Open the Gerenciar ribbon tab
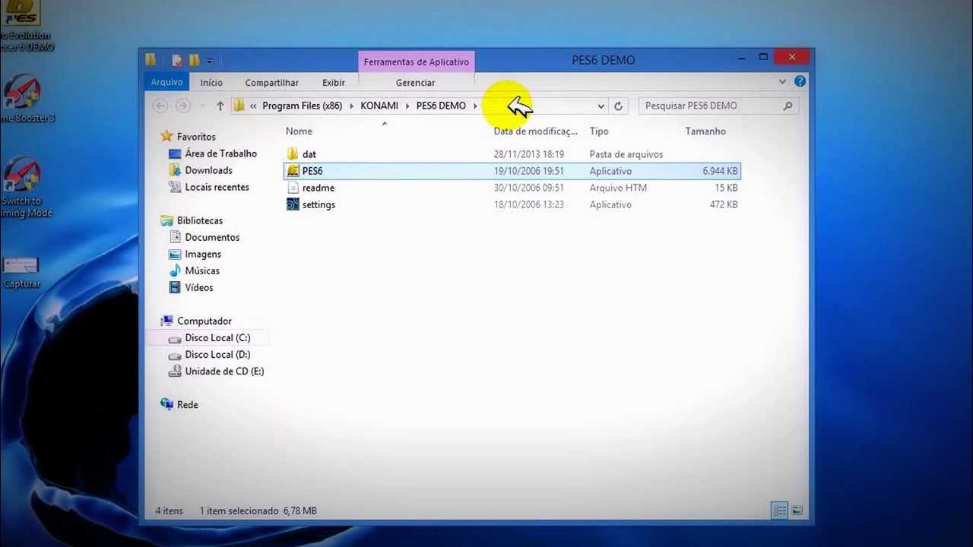This screenshot has height=547, width=973. click(x=415, y=82)
